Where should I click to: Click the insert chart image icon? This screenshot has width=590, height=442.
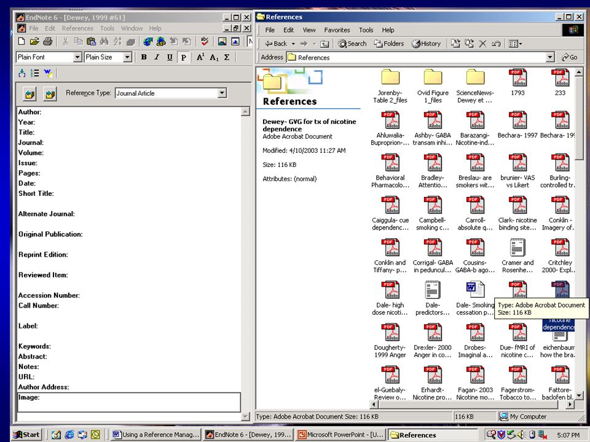[x=235, y=41]
